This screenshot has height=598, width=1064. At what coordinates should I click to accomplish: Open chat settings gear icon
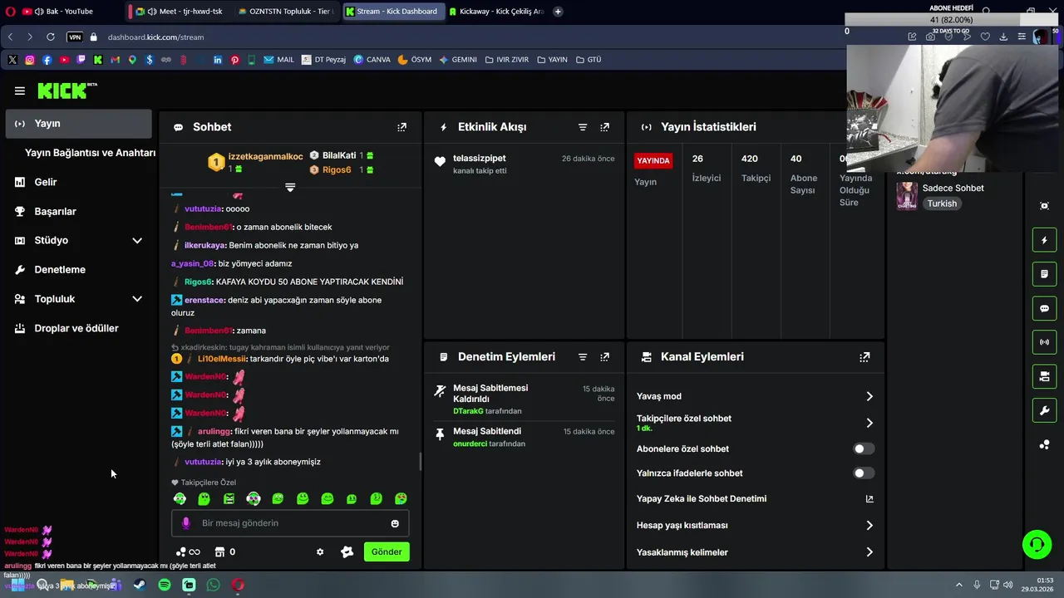pos(320,552)
